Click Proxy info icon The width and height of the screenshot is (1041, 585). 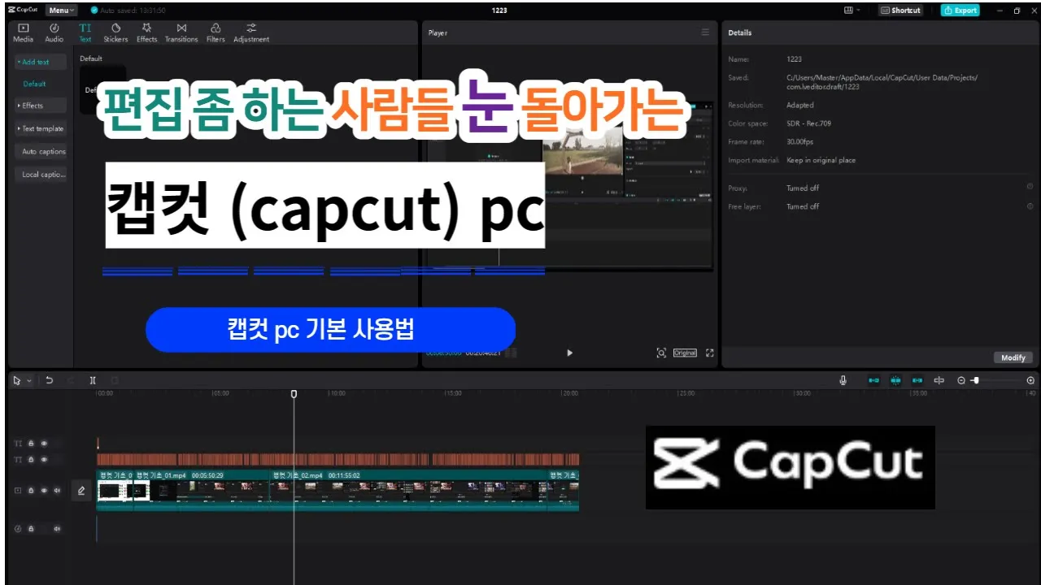tap(1030, 187)
